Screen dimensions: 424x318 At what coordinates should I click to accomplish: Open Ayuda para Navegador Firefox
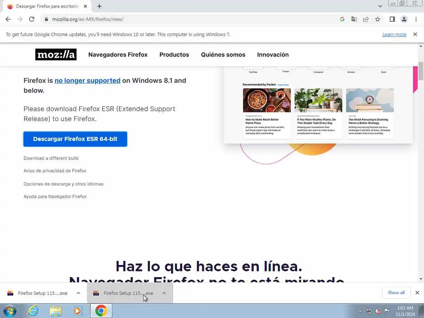55,197
